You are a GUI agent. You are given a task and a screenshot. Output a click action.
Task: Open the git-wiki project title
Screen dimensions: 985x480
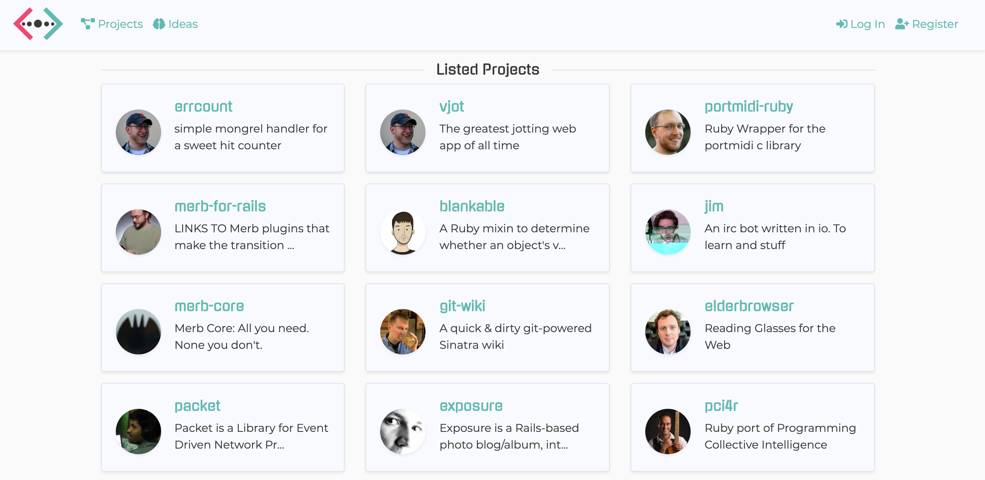(462, 306)
